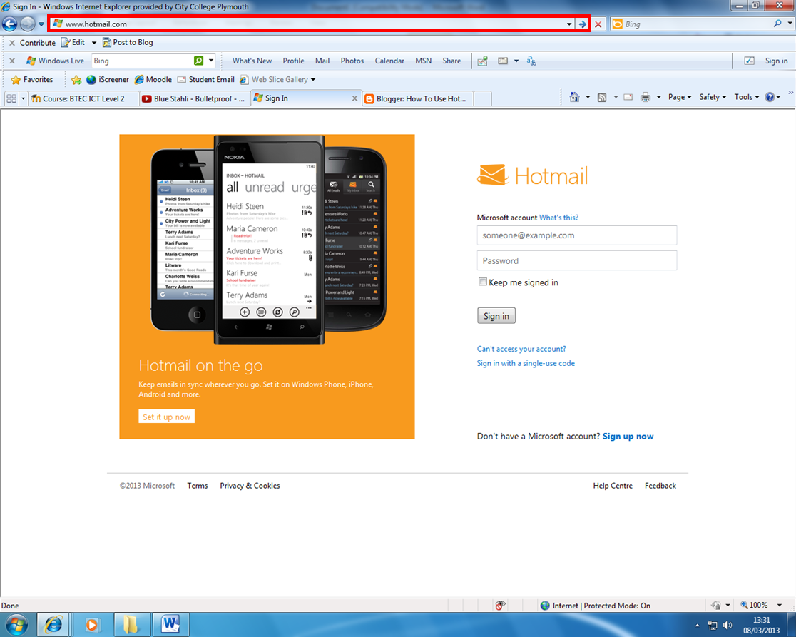Switch to the Blogger tab
796x637 pixels.
421,98
